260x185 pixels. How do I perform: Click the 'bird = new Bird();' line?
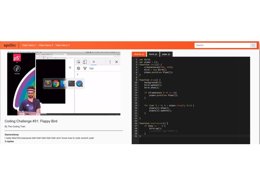155,70
